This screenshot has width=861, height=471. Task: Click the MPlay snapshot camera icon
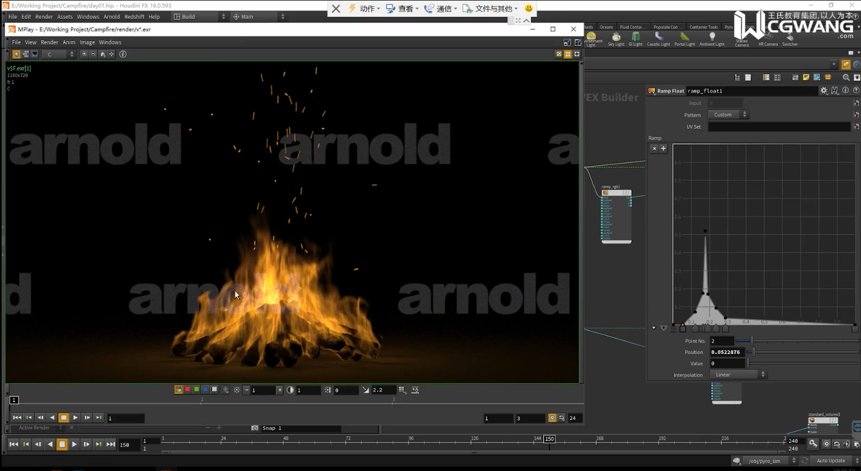pyautogui.click(x=255, y=428)
